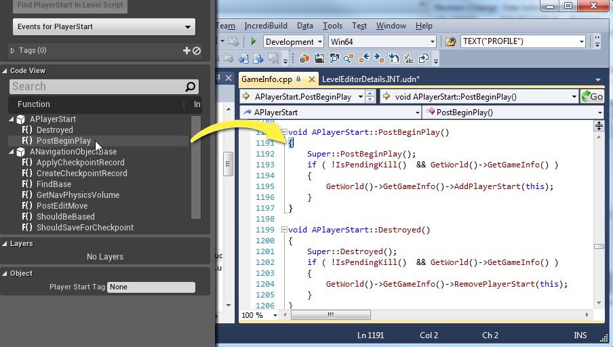
Task: Open the 100 % zoom level dropdown
Action: click(x=275, y=315)
